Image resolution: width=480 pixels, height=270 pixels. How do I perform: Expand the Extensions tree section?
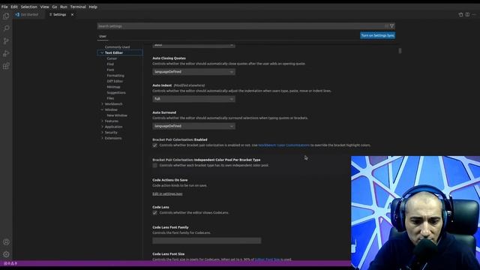click(x=102, y=138)
